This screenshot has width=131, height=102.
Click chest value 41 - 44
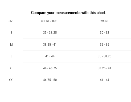[x=50, y=56]
